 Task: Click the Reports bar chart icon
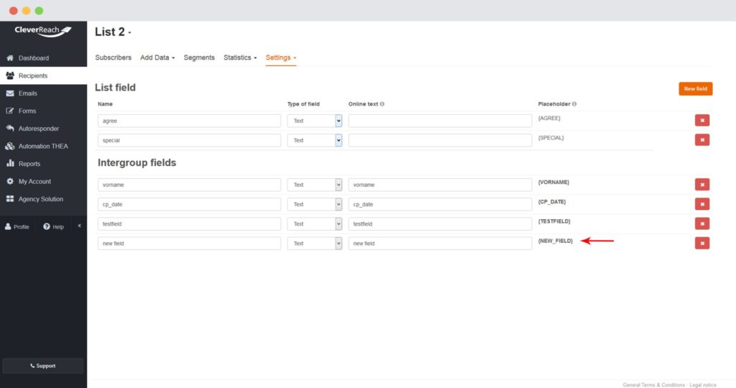[10, 163]
